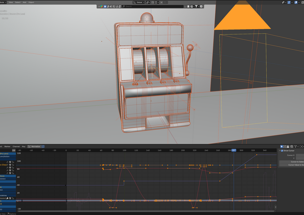Expand the chevron left of material icon
The width and height of the screenshot is (304, 215).
point(99,6)
